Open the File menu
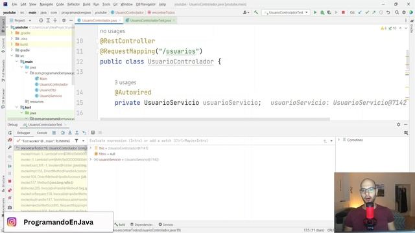Viewport: 415px width, 233px height. (14, 5)
